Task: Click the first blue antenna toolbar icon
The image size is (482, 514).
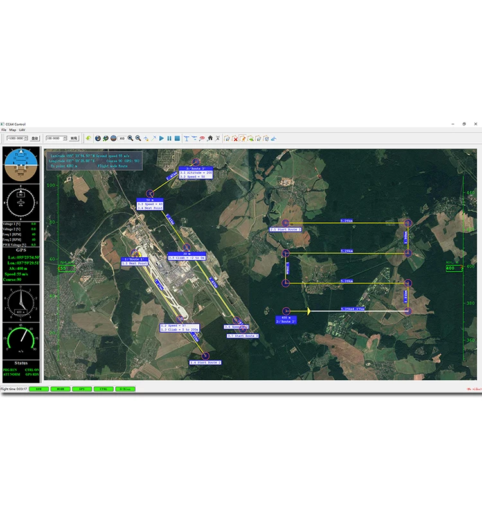Action: tap(186, 138)
